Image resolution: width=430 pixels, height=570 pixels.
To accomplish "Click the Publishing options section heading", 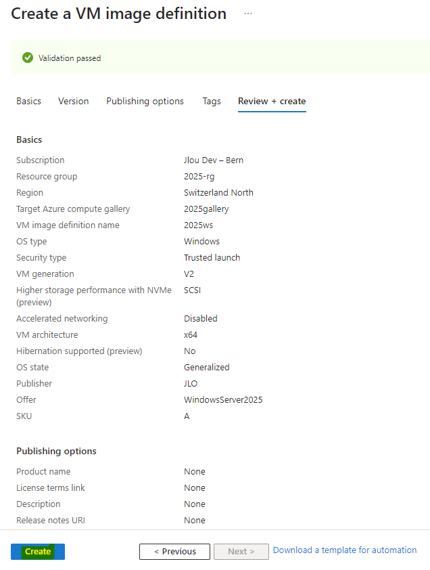I will pyautogui.click(x=56, y=451).
